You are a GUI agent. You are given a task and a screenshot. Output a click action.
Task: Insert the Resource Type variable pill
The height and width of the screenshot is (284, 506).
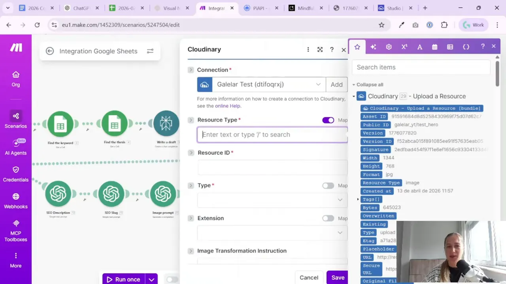point(381,183)
